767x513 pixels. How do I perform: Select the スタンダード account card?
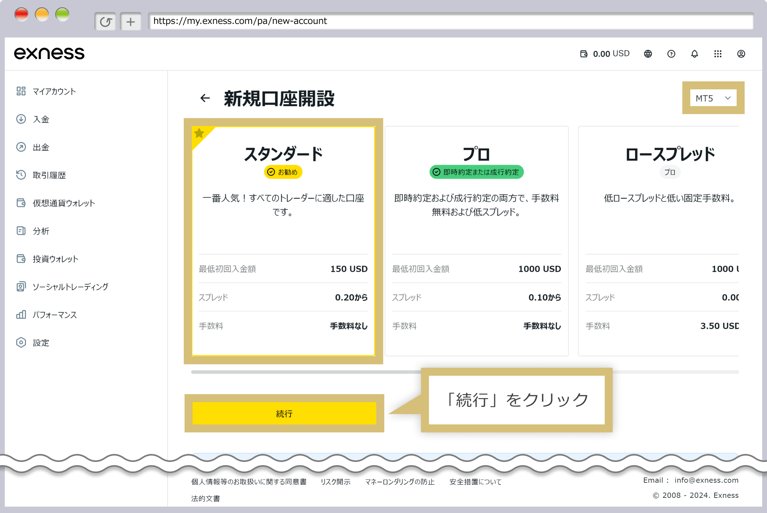click(283, 241)
